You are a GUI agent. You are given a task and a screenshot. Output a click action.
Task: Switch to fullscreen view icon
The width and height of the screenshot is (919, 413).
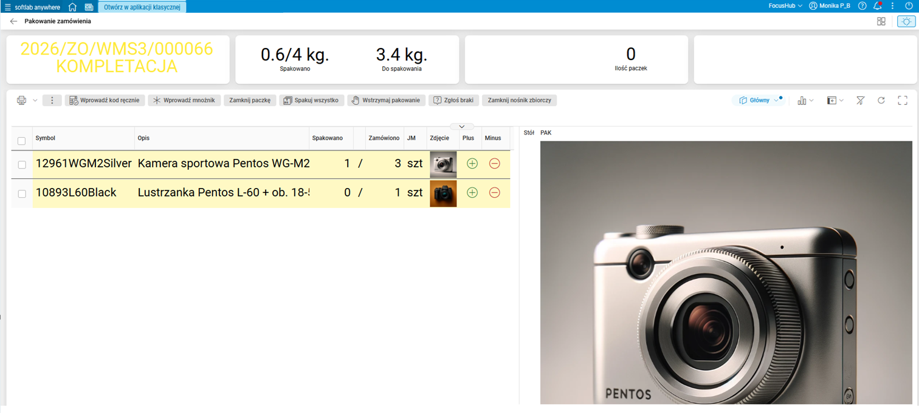(903, 101)
